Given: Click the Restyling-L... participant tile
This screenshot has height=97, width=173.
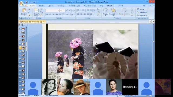Looking at the screenshot, I should click(x=130, y=87).
